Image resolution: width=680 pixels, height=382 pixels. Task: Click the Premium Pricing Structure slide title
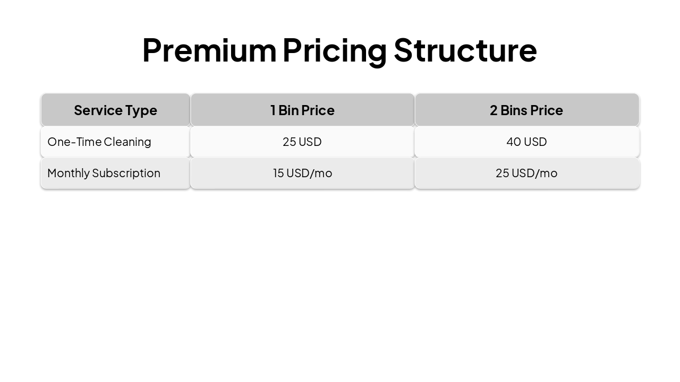click(x=339, y=50)
